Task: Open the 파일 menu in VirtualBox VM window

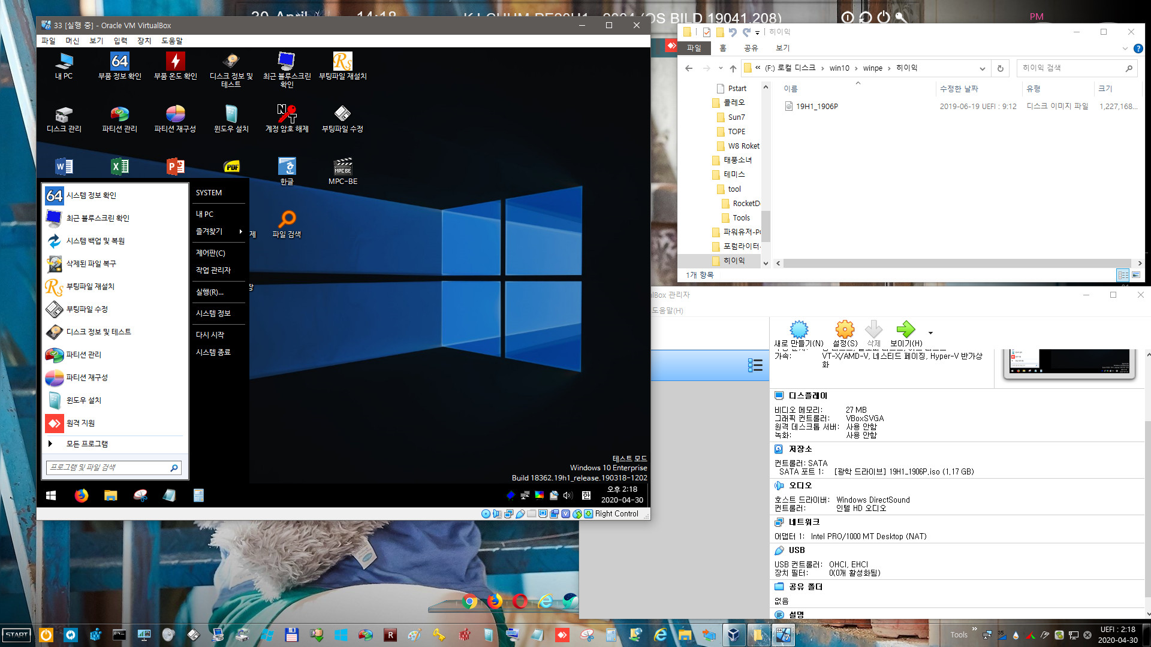Action: [x=48, y=41]
